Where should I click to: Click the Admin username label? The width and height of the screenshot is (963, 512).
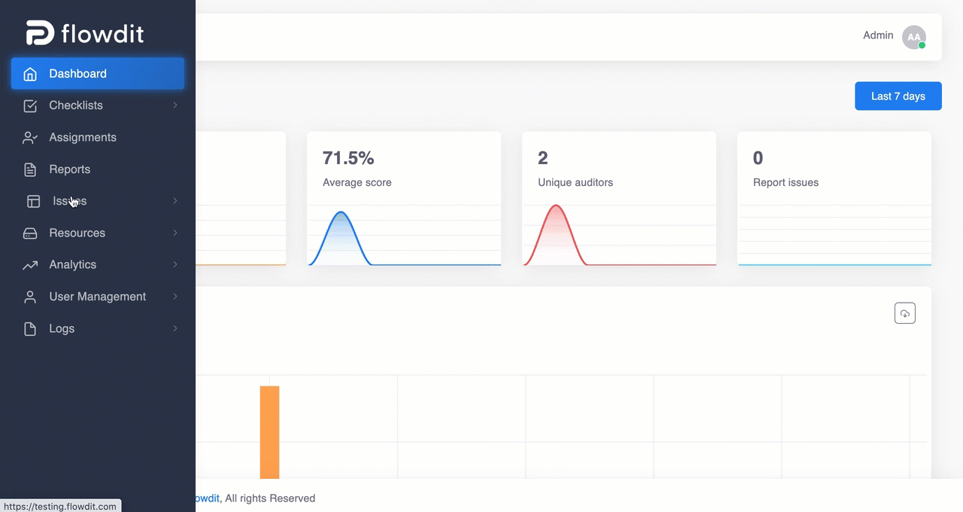(x=878, y=35)
